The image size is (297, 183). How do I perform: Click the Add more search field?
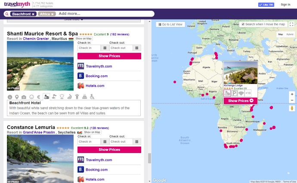pos(105,14)
